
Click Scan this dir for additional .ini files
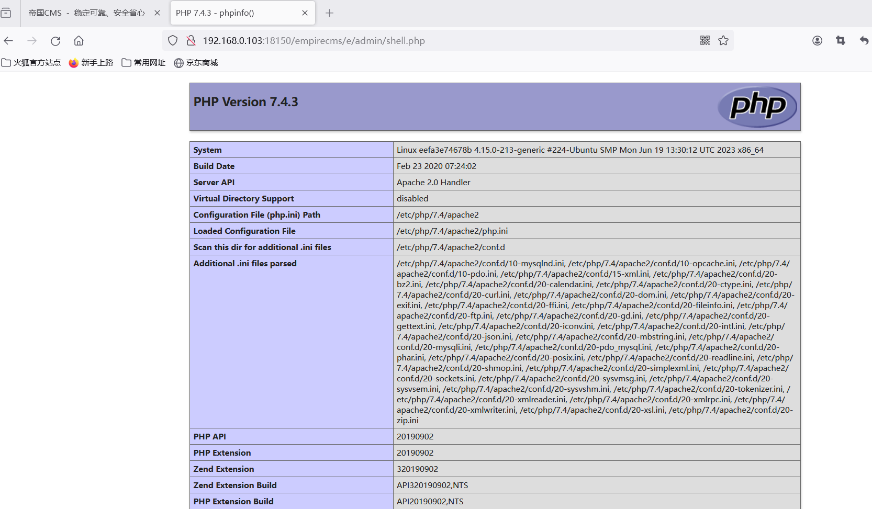point(262,247)
